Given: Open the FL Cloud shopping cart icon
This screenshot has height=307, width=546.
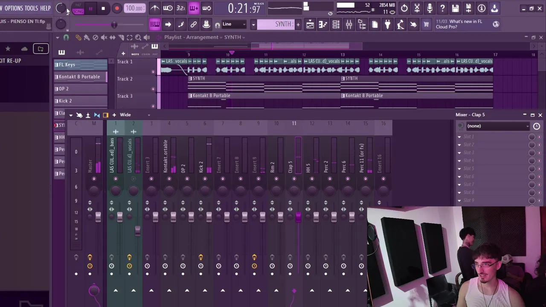Looking at the screenshot, I should [x=426, y=24].
